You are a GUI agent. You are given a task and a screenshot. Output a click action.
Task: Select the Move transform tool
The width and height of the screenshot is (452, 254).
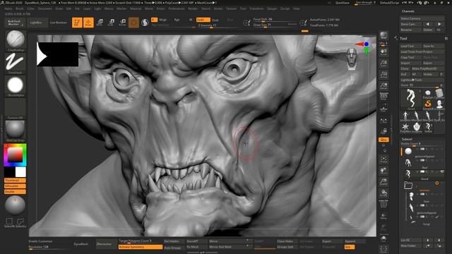click(100, 23)
